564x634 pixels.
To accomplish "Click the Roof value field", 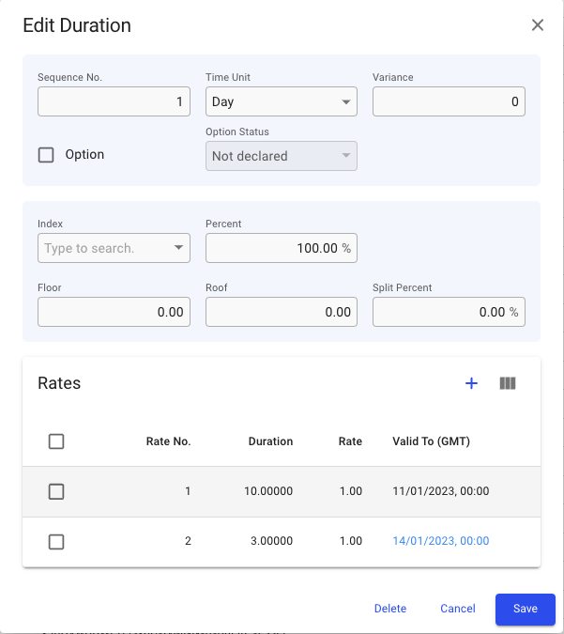I will (x=281, y=312).
